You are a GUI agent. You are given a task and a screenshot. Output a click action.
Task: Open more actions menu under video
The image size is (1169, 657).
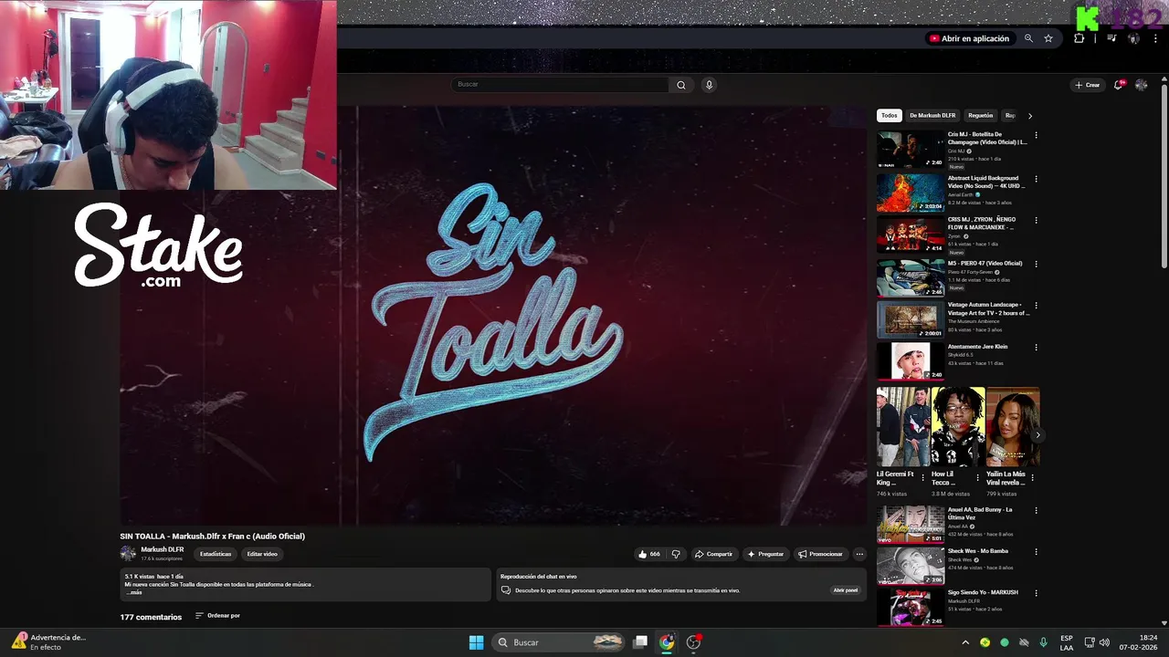(x=858, y=554)
